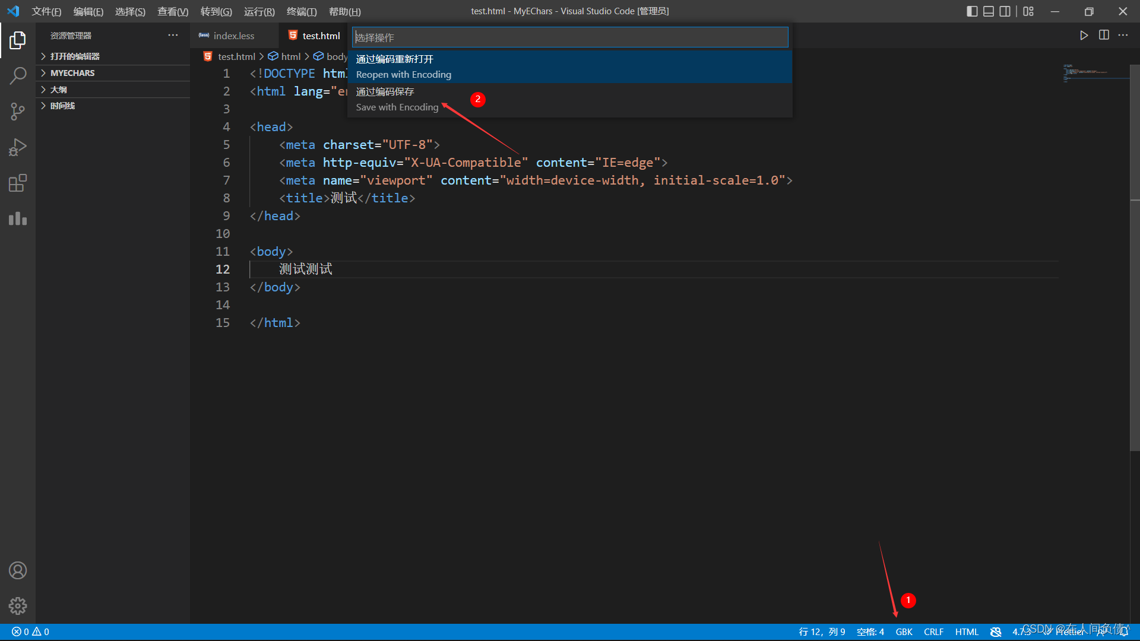Click the Split Editor icon
The width and height of the screenshot is (1140, 641).
coord(1104,36)
